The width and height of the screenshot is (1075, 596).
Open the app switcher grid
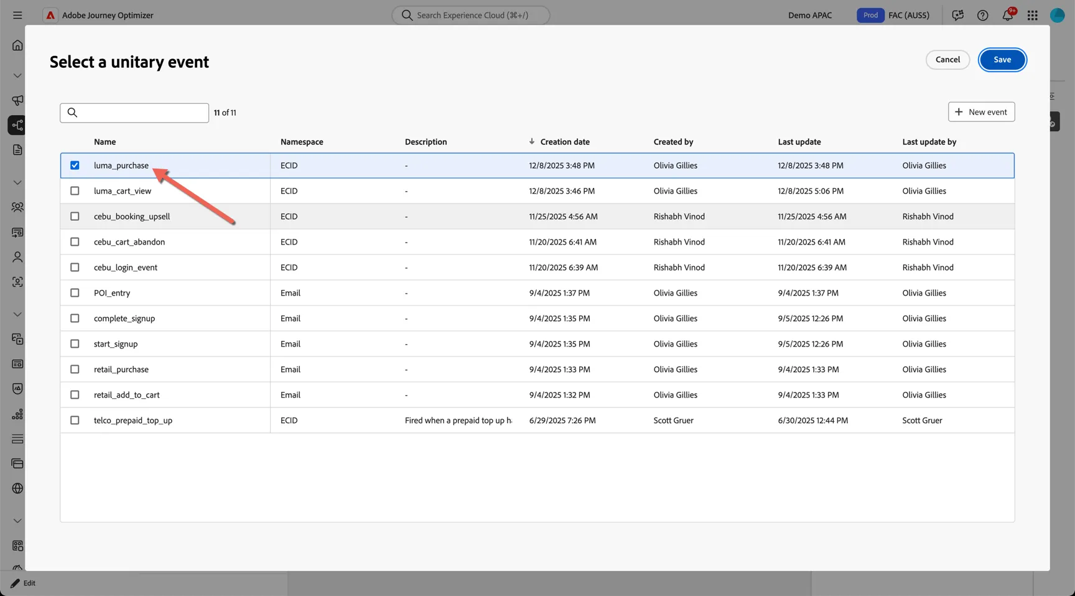[x=1032, y=15]
